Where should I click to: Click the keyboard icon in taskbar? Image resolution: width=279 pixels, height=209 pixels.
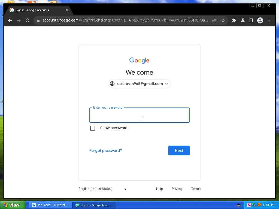pos(239,205)
